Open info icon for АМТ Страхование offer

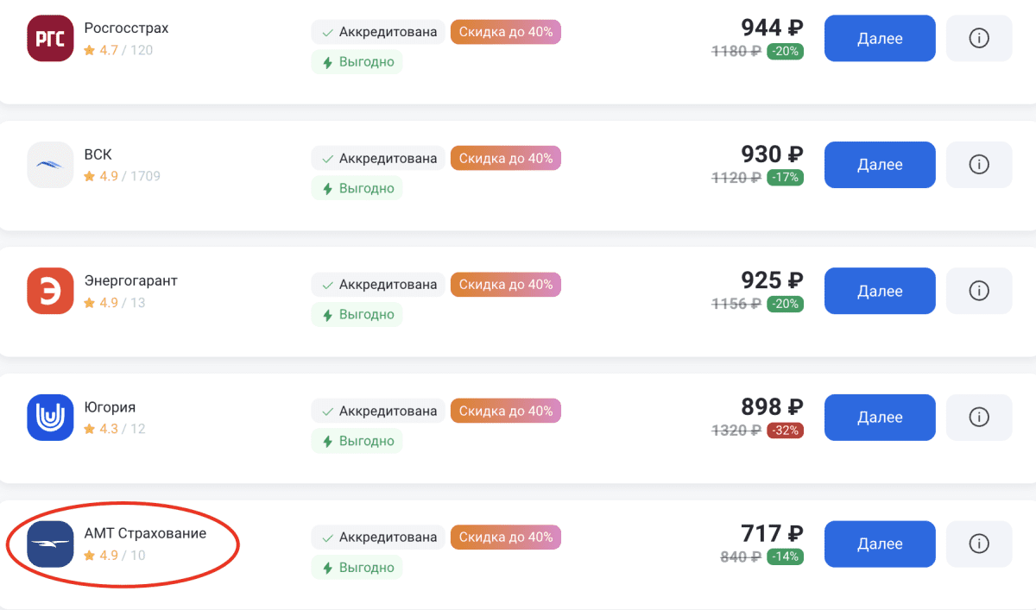point(979,544)
